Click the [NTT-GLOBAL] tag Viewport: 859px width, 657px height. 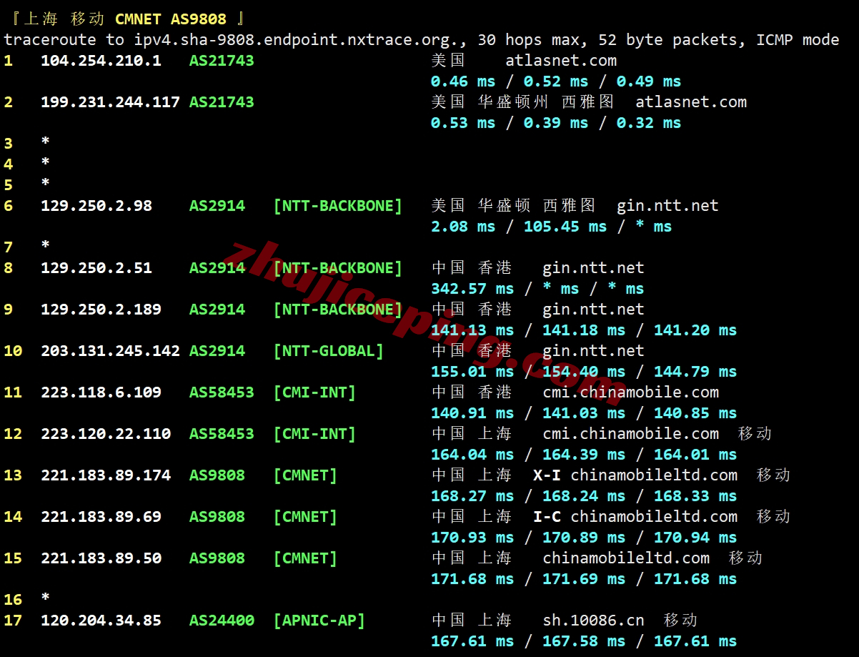pyautogui.click(x=329, y=351)
